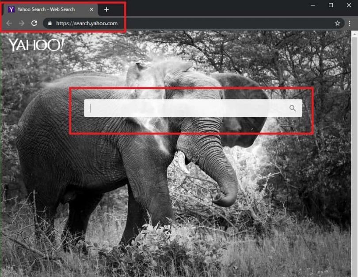Click the magnifying glass search button
Viewport: 358px width, 277px height.
293,108
